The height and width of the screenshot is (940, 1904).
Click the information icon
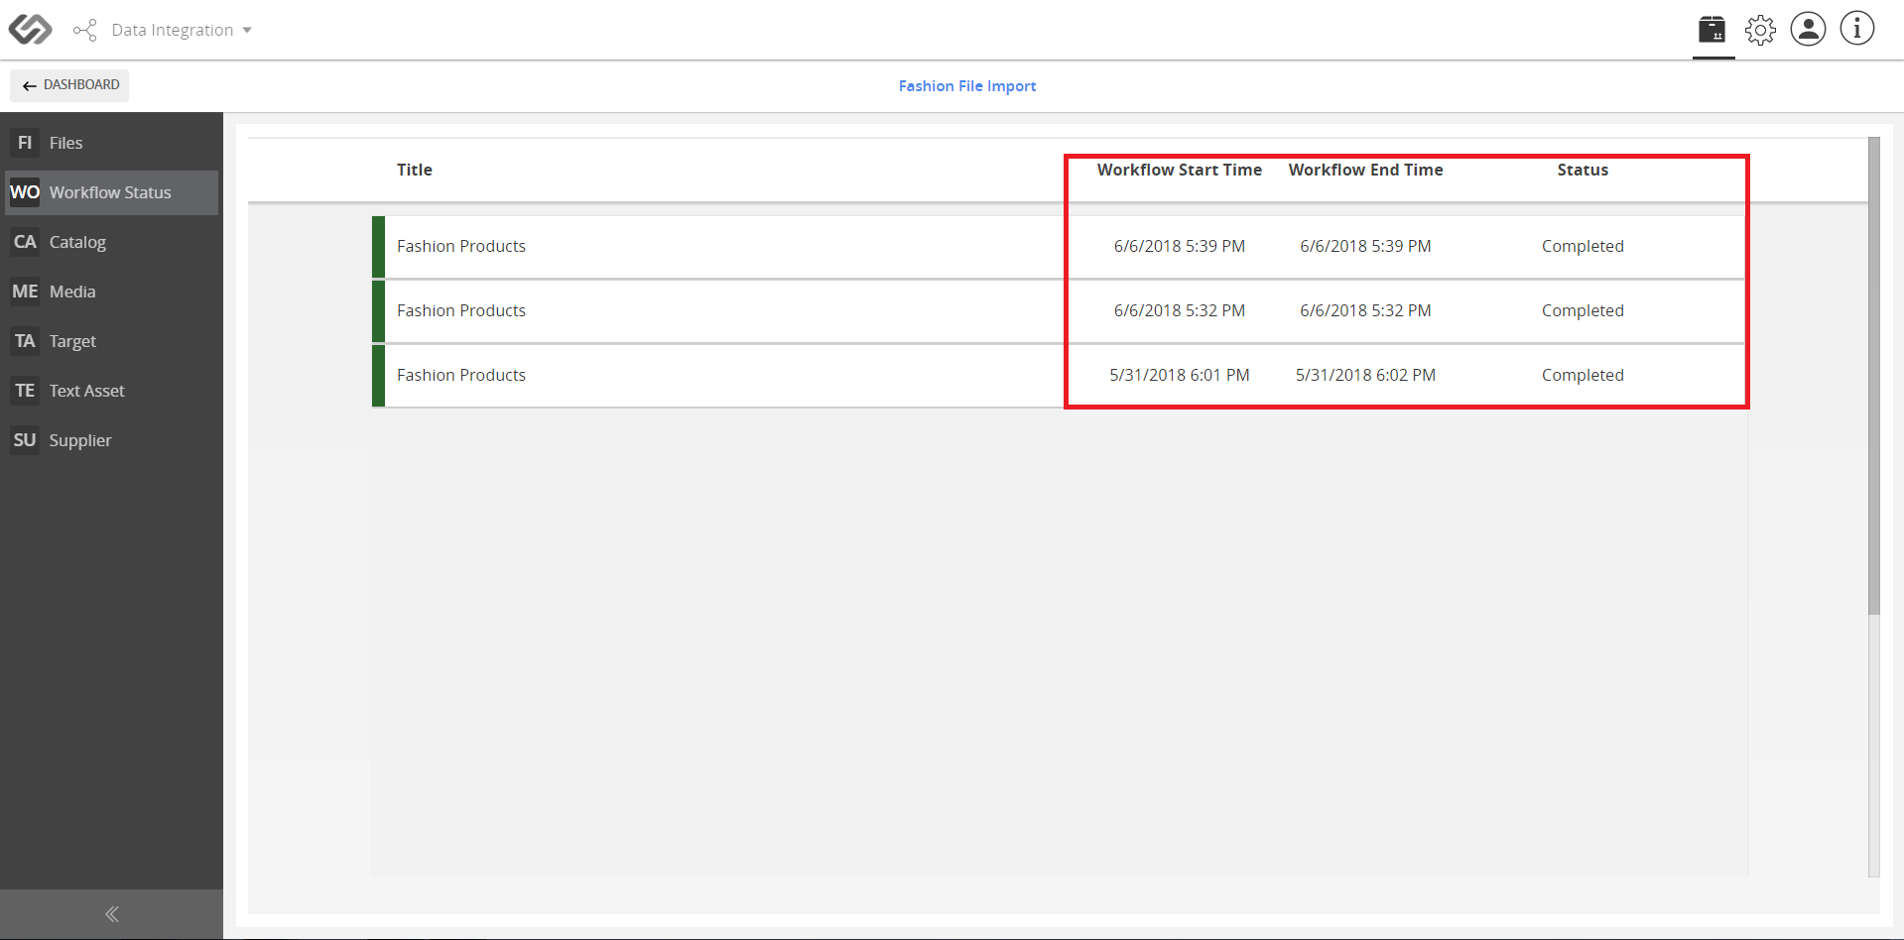(x=1857, y=29)
